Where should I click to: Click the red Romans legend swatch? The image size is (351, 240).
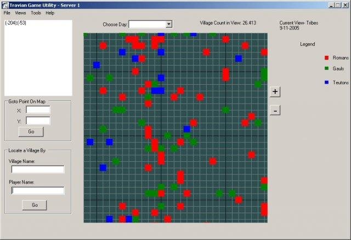click(327, 58)
